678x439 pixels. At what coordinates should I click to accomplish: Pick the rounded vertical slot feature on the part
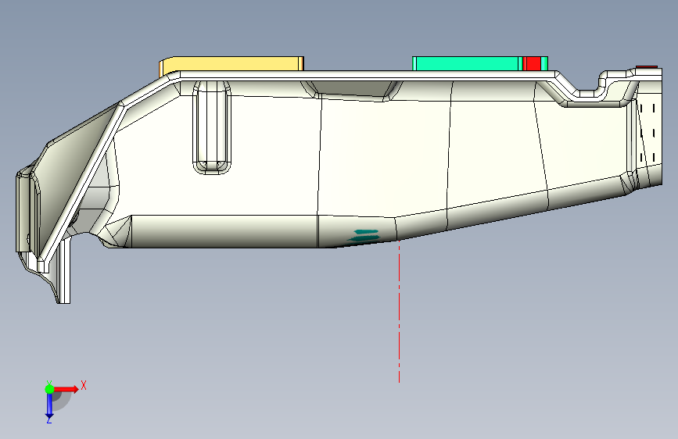[211, 127]
